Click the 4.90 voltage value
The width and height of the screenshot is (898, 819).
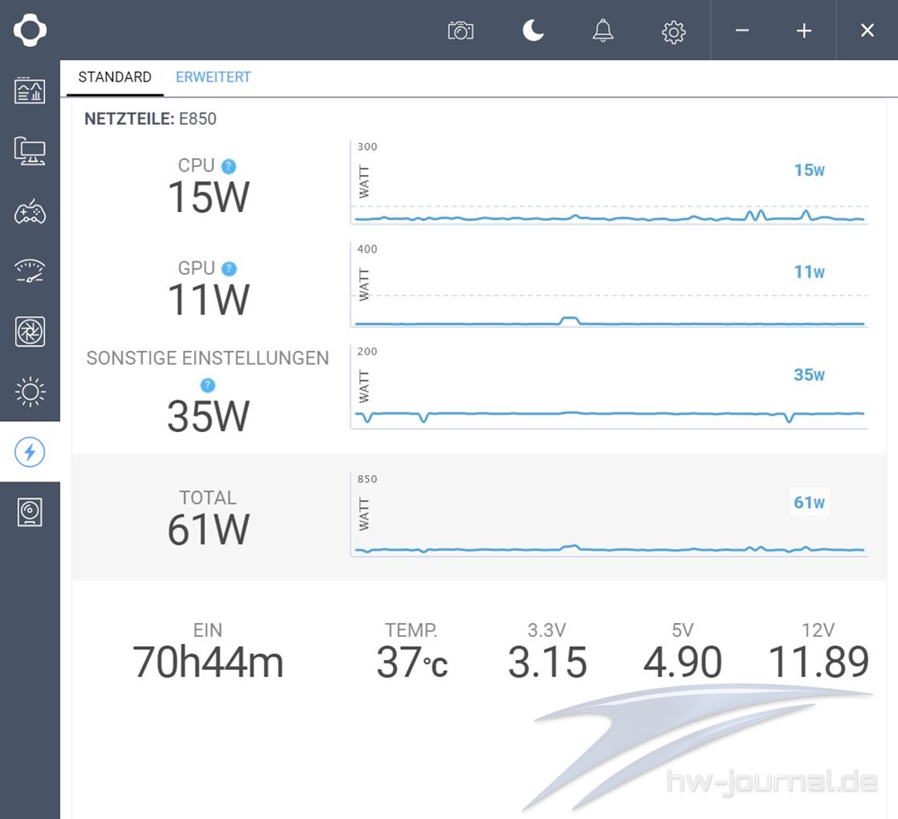click(x=682, y=663)
